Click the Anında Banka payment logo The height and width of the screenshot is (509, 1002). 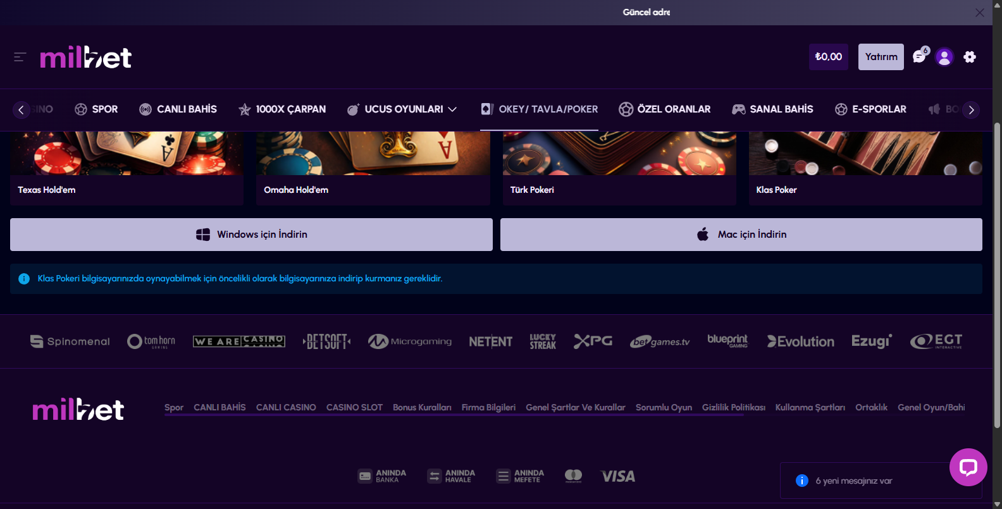tap(382, 476)
